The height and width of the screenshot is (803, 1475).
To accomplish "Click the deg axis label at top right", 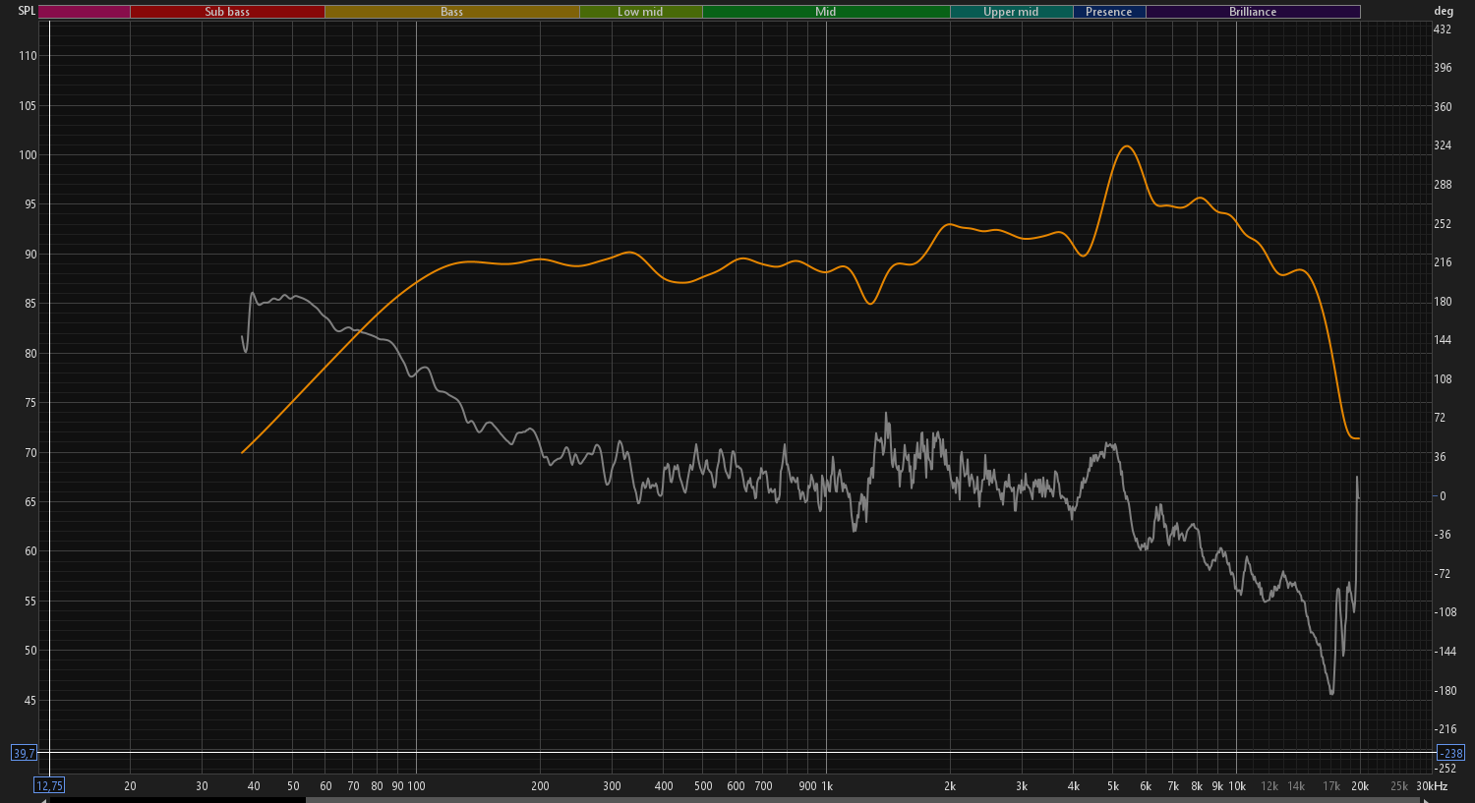I will (1444, 11).
